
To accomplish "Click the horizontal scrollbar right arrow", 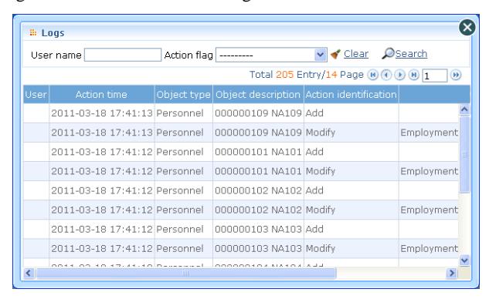I will (x=452, y=273).
